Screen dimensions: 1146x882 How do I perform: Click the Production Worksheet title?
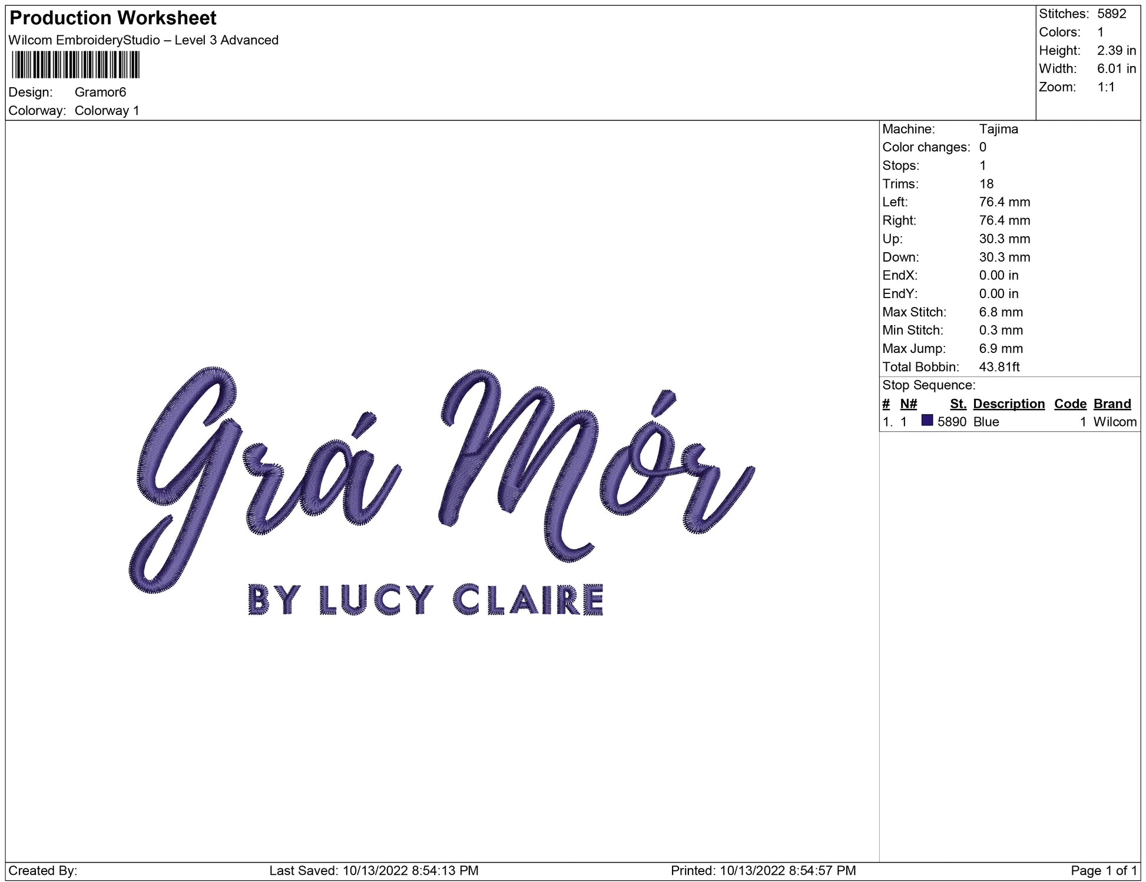tap(113, 18)
